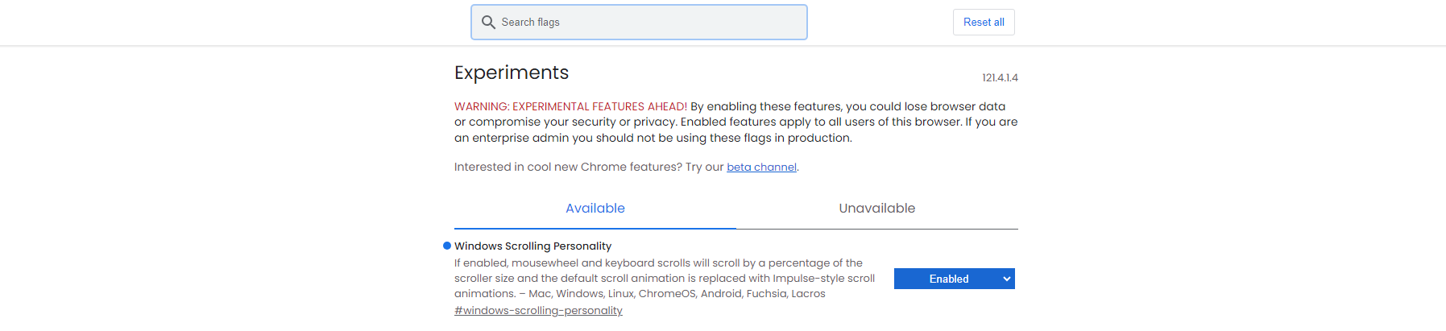
Task: Click the red WARNING: EXPERIMENTAL FEATURES AHEAD text
Action: point(570,106)
